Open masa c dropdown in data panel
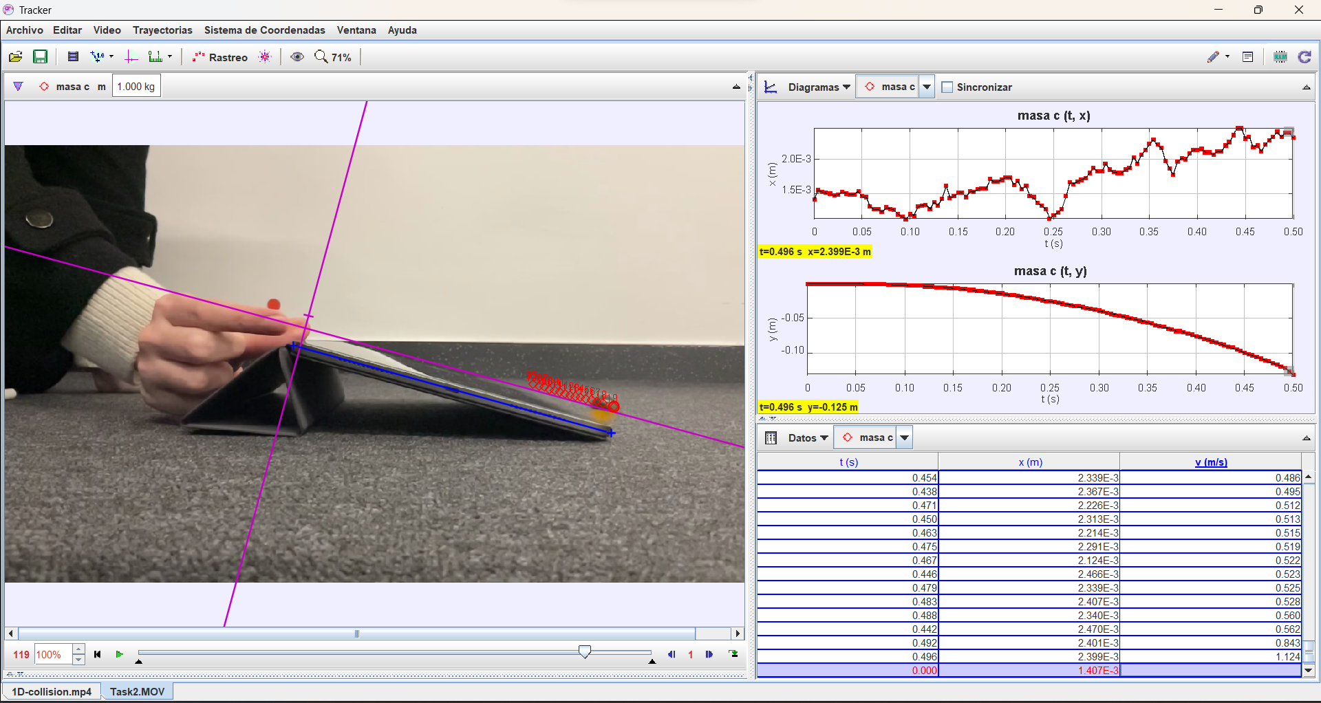Image resolution: width=1321 pixels, height=703 pixels. click(x=905, y=437)
